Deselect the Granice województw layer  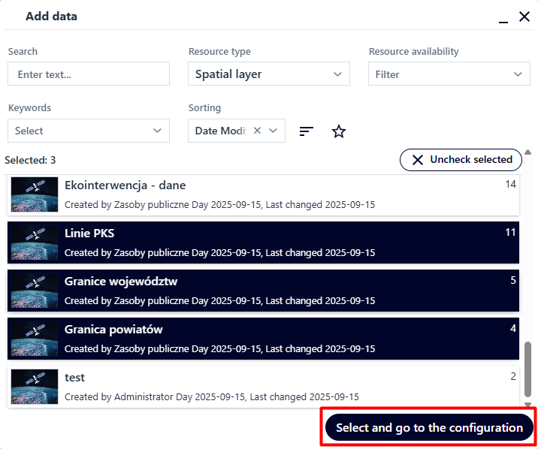pyautogui.click(x=263, y=291)
